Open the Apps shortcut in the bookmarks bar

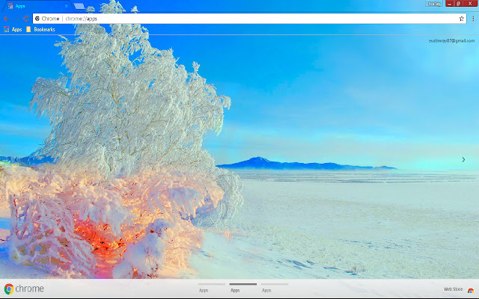pos(13,29)
